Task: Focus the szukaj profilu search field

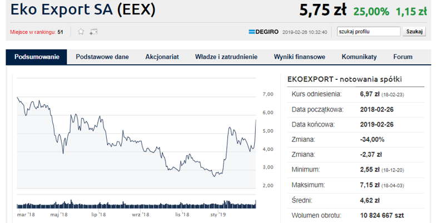Action: 369,32
